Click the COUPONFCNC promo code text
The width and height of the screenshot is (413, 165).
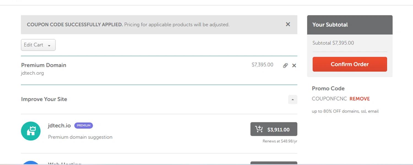pyautogui.click(x=329, y=99)
